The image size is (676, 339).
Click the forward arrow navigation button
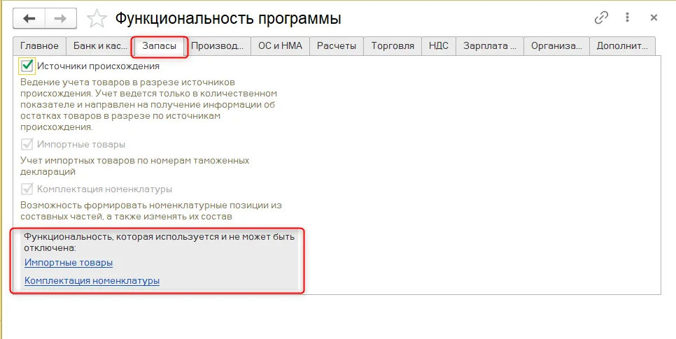click(61, 18)
